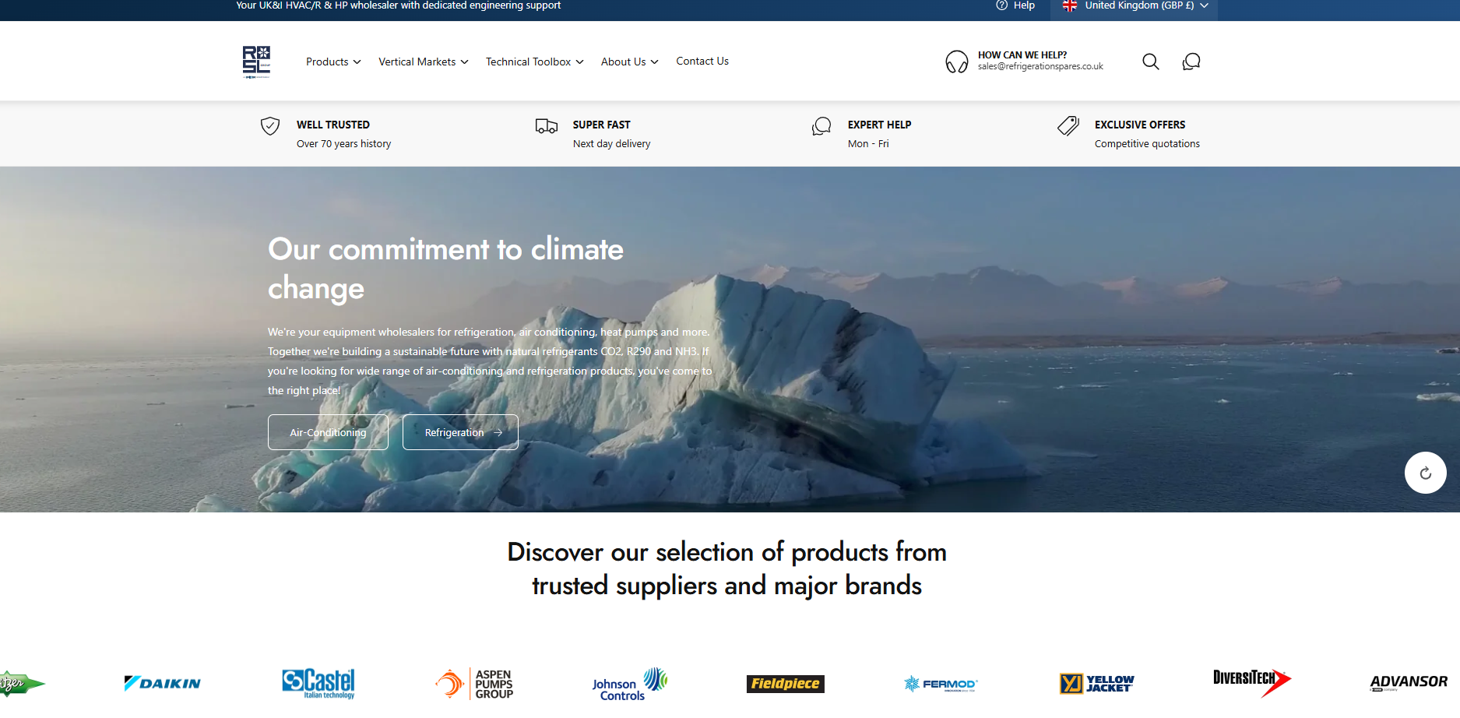This screenshot has height=718, width=1460.
Task: Click the Exclusive Offers tag icon
Action: (1068, 126)
